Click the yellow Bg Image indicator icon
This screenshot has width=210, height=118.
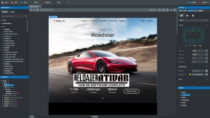click(190, 74)
